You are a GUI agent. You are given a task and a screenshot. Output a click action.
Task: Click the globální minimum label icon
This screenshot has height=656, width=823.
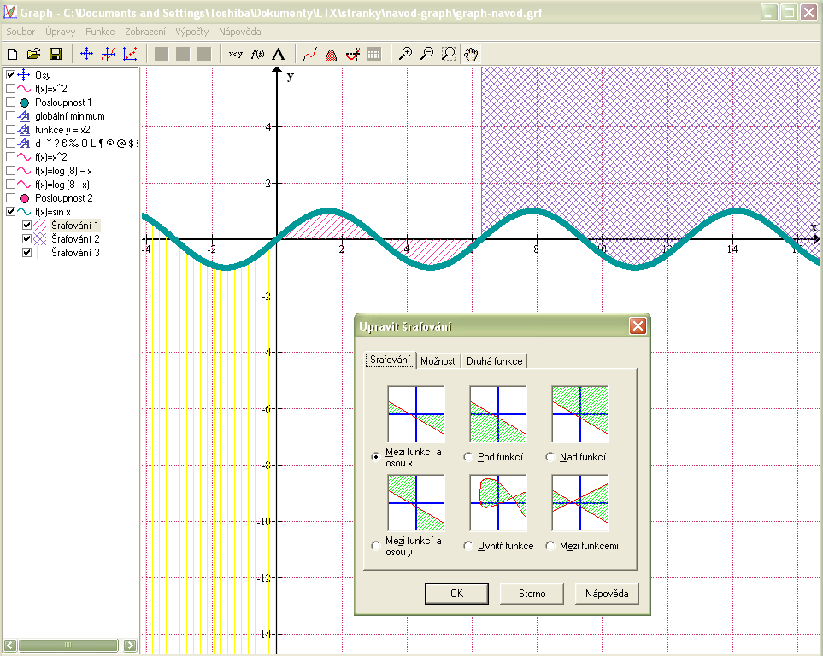pos(24,116)
